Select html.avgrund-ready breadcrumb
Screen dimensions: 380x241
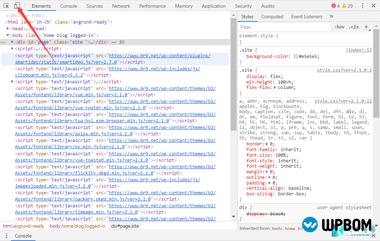[x=24, y=226]
